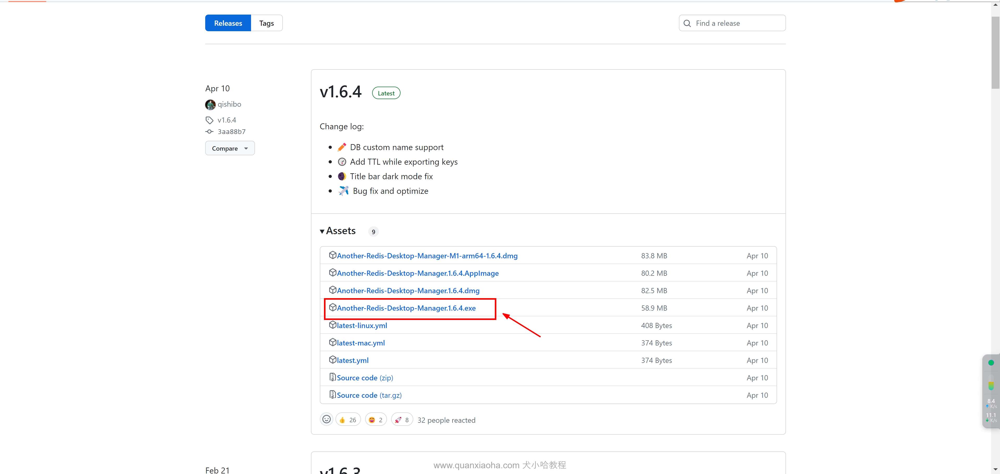Open the qishibo author link
Screen dimensions: 1000x474
(x=229, y=104)
